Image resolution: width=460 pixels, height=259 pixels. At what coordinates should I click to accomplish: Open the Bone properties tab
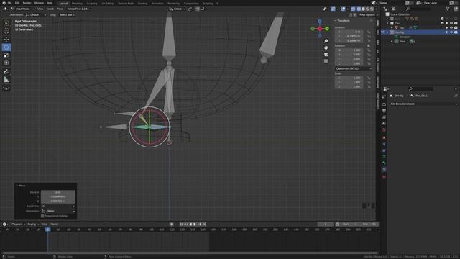[x=384, y=163]
